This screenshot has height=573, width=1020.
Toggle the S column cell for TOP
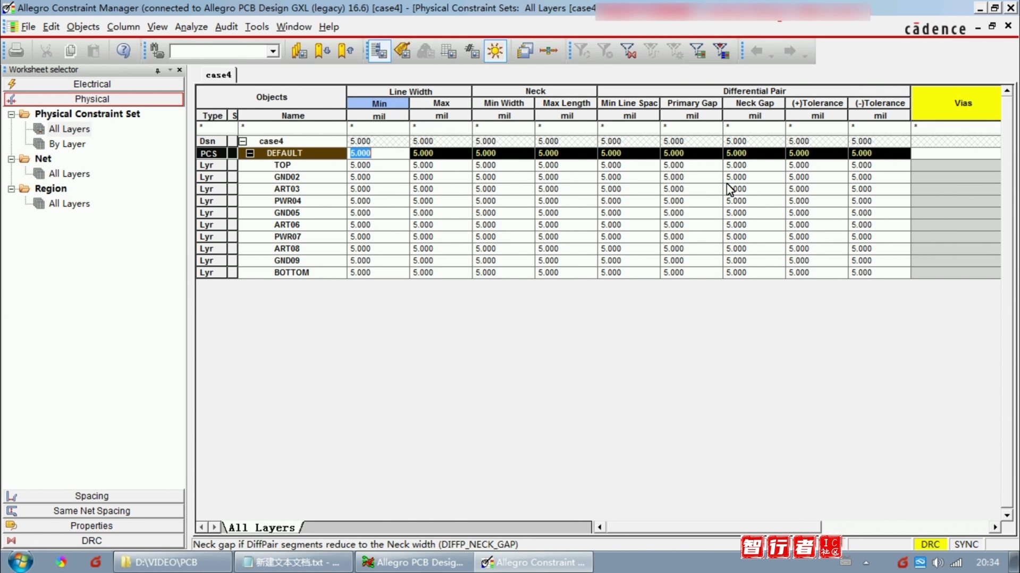coord(232,165)
